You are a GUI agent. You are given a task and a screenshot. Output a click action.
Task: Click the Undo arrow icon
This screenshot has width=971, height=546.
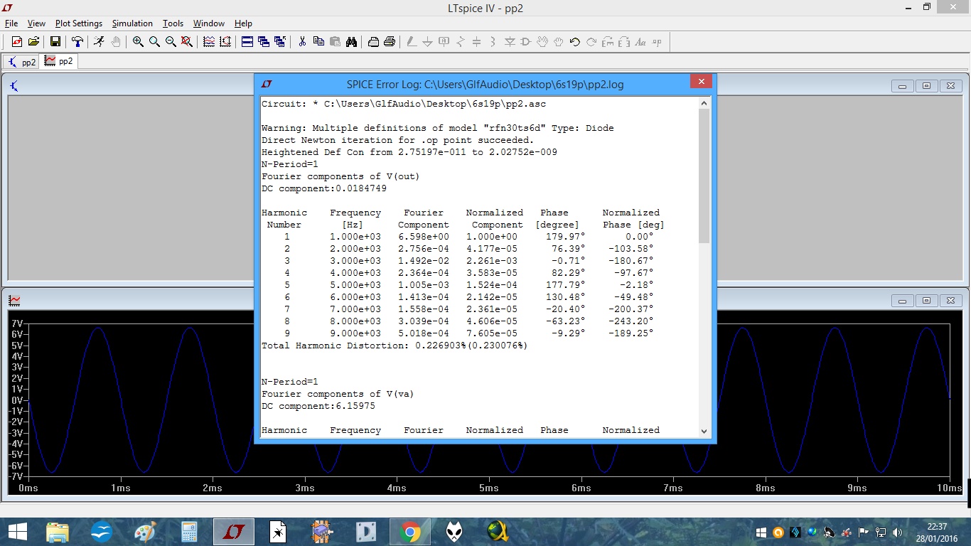(x=575, y=42)
